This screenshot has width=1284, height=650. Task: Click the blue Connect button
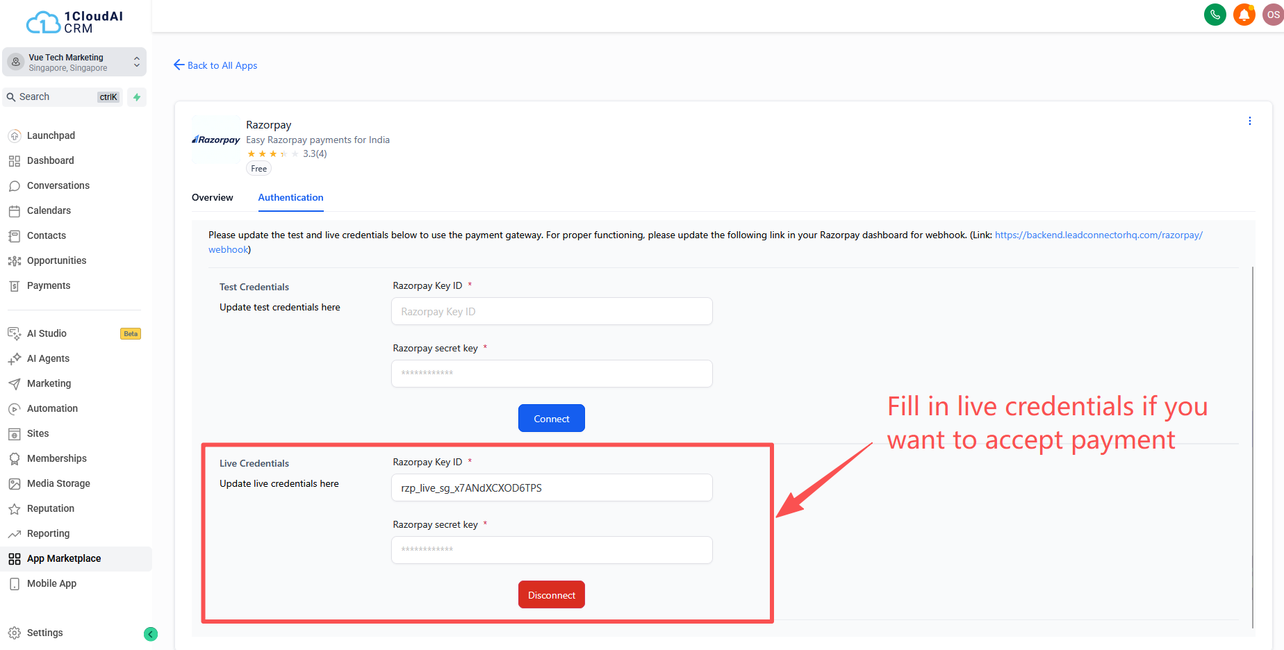pyautogui.click(x=552, y=418)
